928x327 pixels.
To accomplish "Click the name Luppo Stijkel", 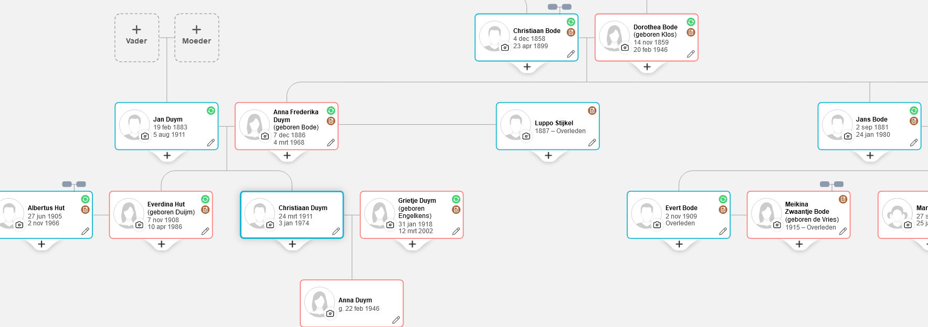I will [x=554, y=123].
